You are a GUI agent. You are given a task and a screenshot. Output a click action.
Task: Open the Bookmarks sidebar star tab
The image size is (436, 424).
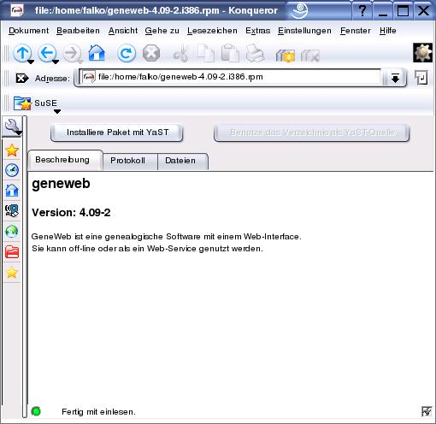pos(12,150)
